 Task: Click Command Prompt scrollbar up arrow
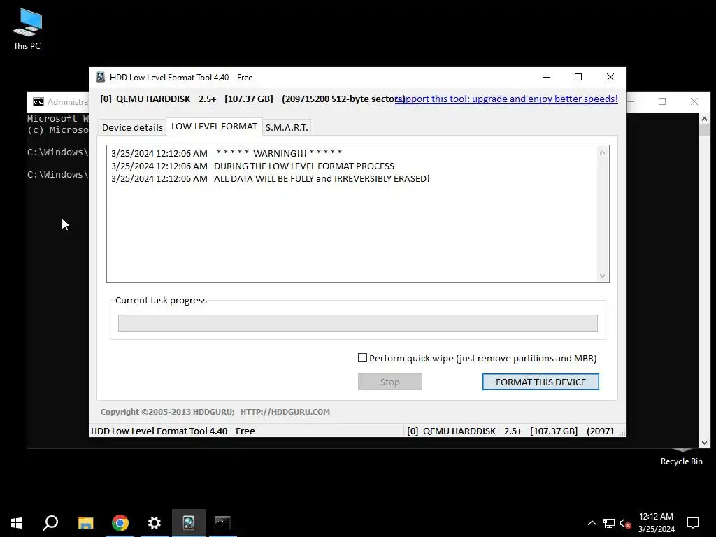(704, 119)
